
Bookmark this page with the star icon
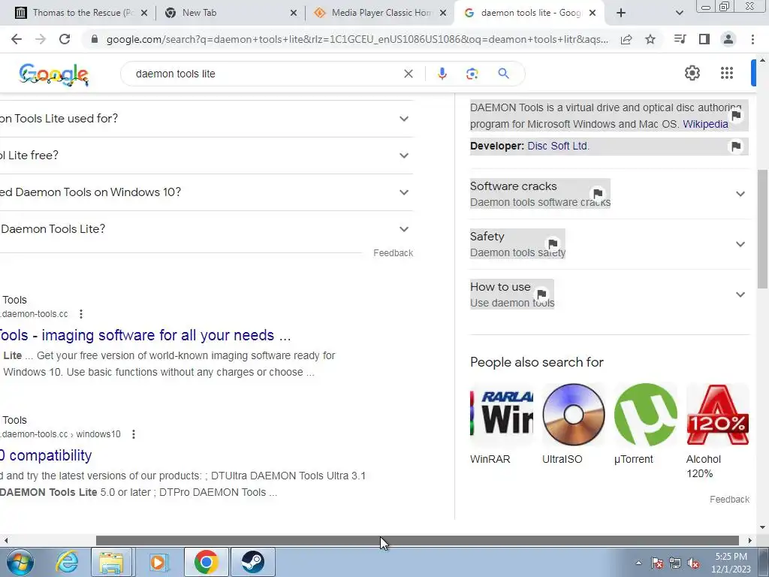coord(650,39)
